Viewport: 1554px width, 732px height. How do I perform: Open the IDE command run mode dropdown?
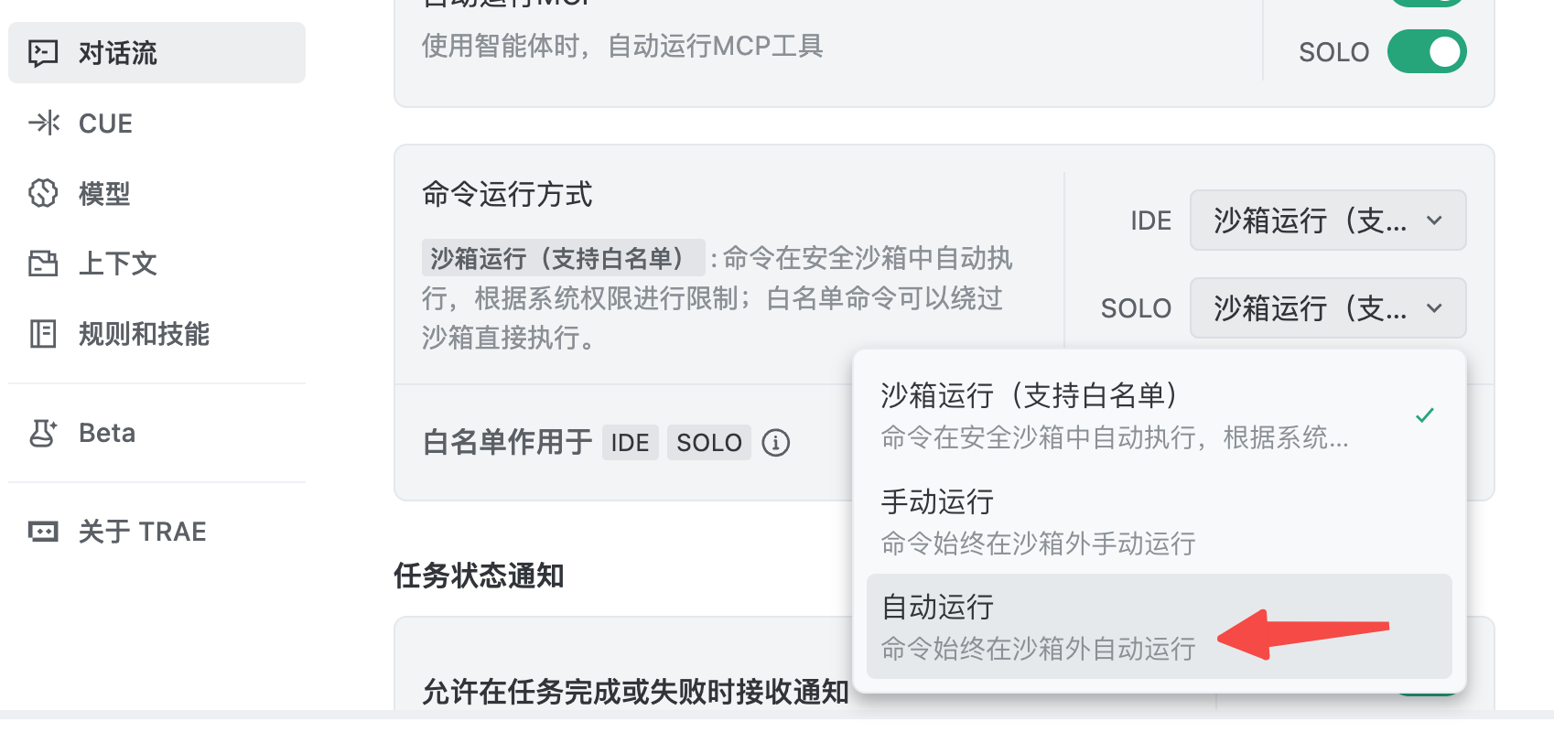[1327, 221]
